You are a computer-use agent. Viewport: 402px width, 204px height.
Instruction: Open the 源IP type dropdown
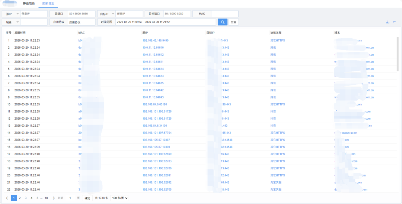[11, 14]
